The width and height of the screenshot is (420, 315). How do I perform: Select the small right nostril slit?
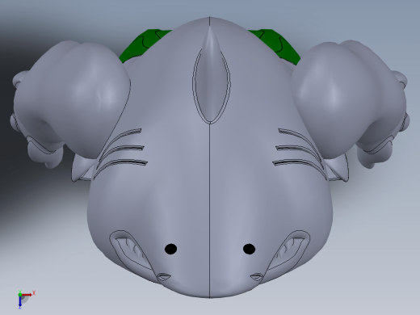(256, 277)
